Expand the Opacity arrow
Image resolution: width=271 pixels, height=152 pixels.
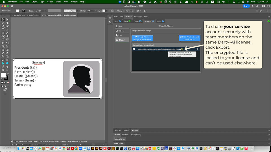click(96, 11)
